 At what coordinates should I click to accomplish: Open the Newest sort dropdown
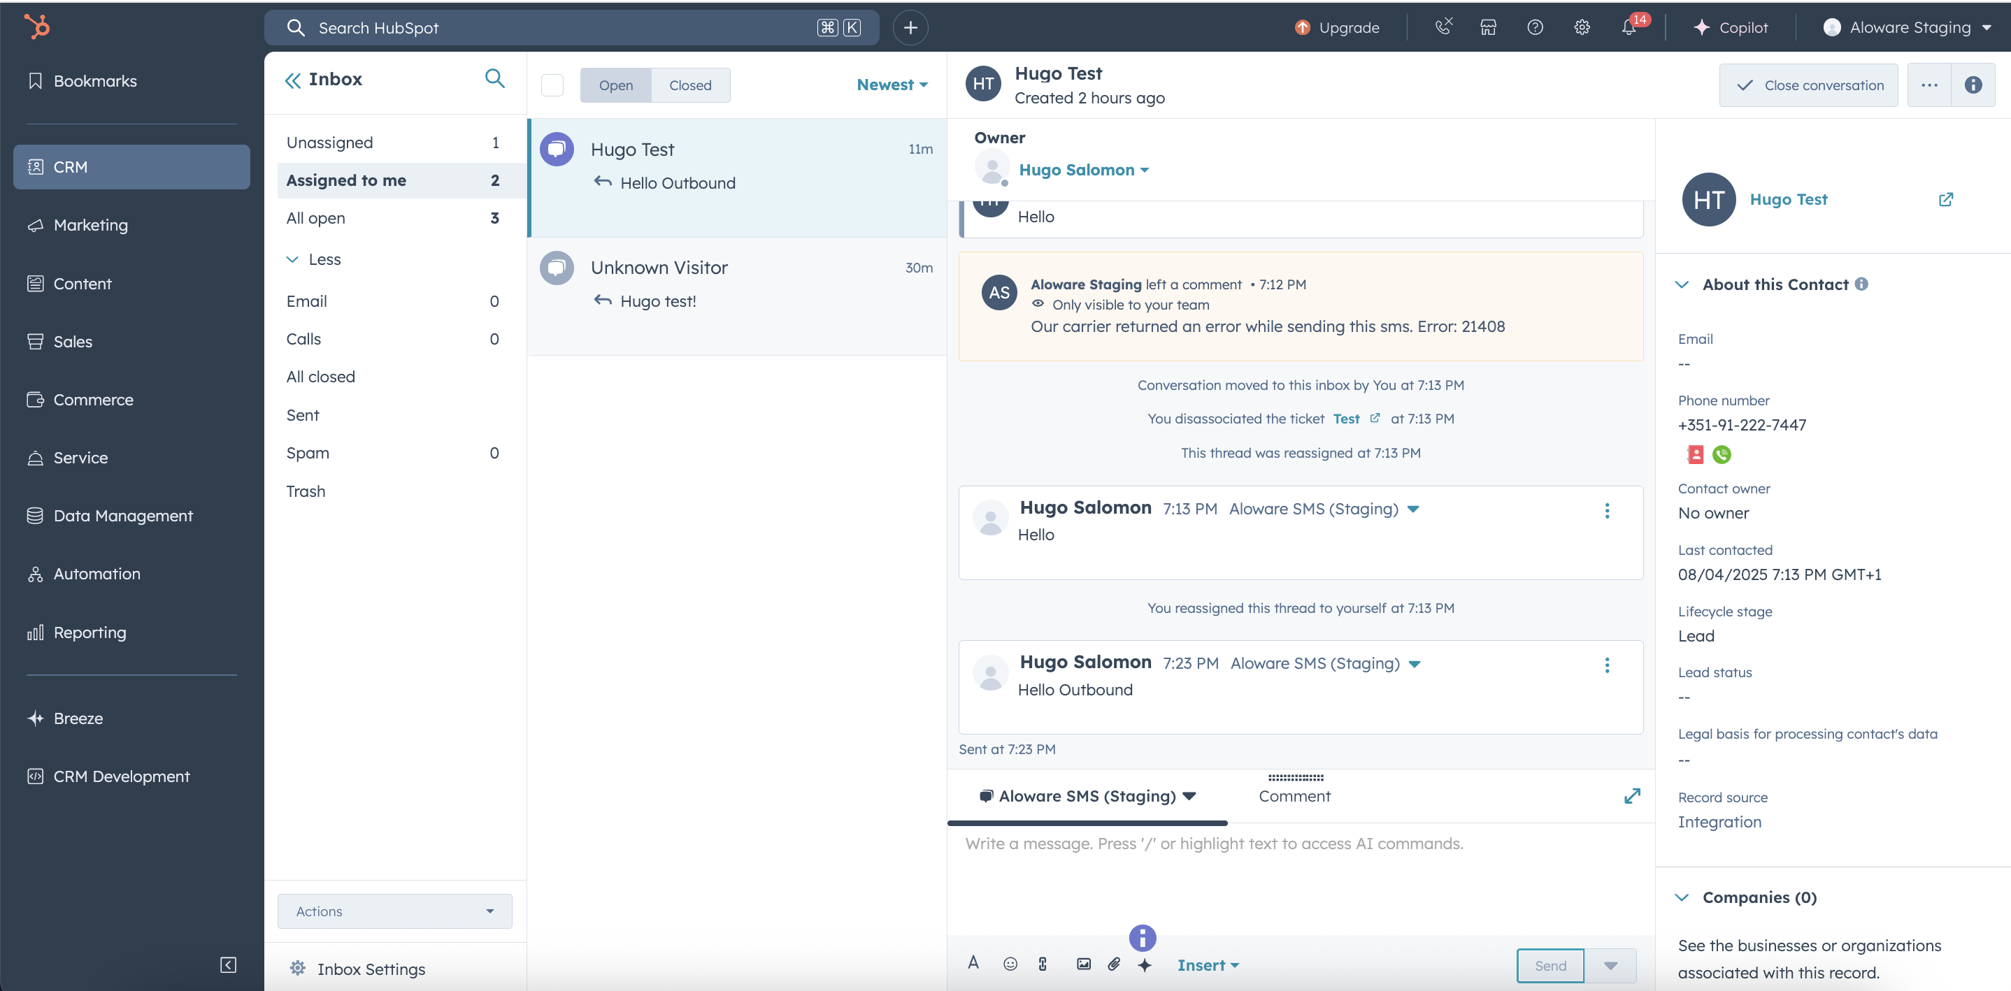point(892,85)
